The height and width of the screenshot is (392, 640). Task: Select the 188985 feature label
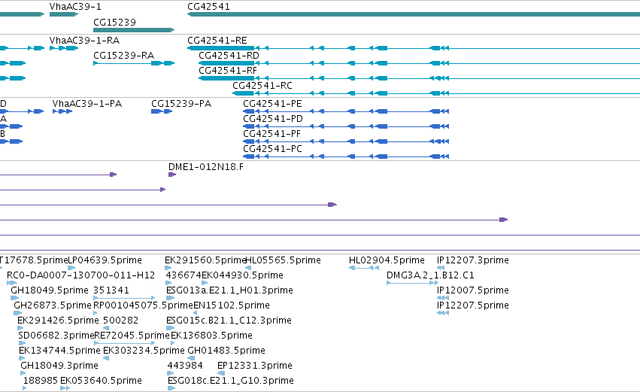pyautogui.click(x=41, y=381)
